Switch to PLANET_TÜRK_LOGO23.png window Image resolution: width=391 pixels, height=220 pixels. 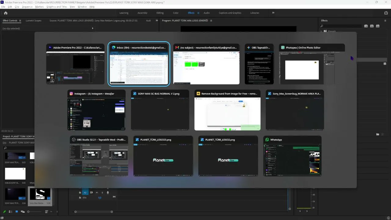tap(163, 156)
